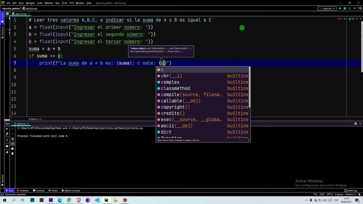This screenshot has width=363, height=204.
Task: Open run configuration settings wrench icon
Action: (7, 134)
